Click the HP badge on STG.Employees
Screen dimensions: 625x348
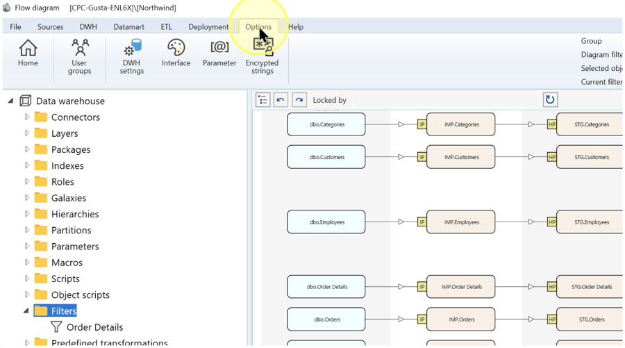(551, 222)
